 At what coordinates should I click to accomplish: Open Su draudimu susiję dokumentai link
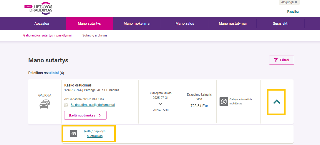point(93,105)
